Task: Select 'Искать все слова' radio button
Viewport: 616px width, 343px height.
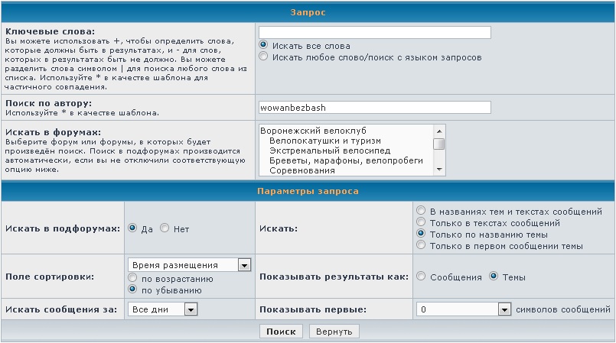Action: pos(264,46)
